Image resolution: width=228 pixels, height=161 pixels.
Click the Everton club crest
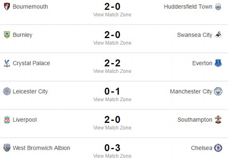(x=218, y=63)
